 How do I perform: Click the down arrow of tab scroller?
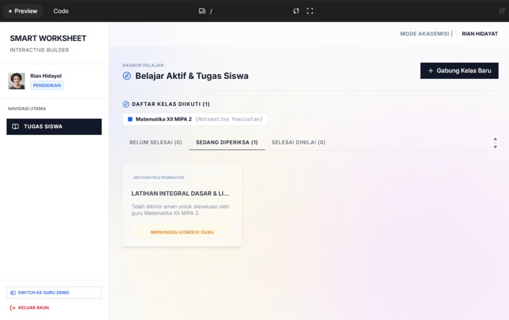coord(495,147)
